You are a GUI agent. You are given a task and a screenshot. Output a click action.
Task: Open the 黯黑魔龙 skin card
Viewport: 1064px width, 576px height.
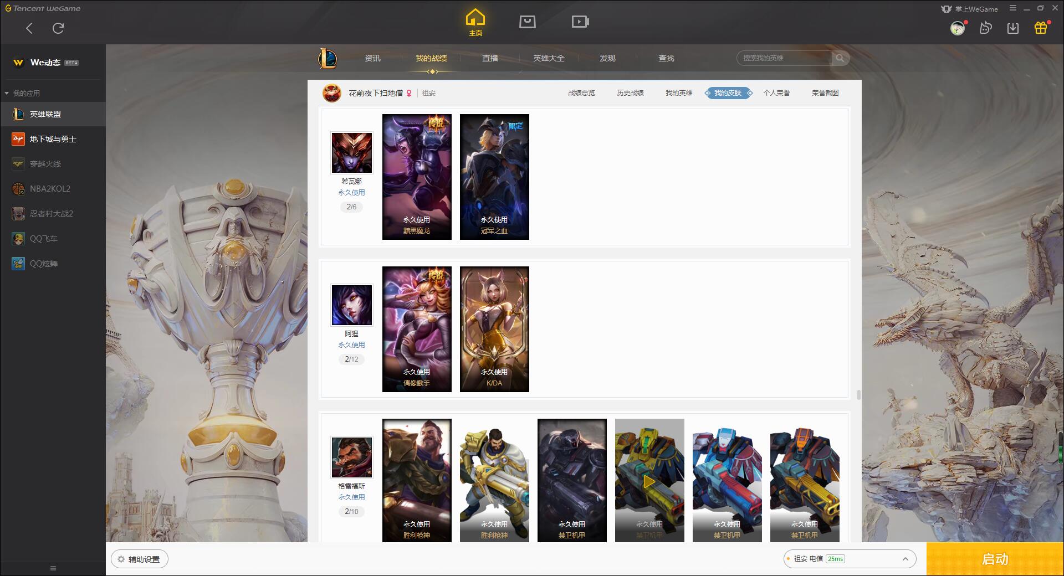pyautogui.click(x=417, y=177)
